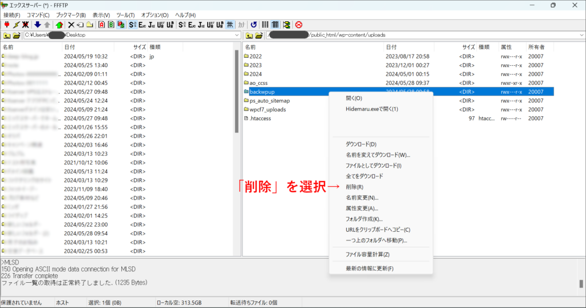Sort remote pane by 属性 column header
Viewport: 586px width, 308px height.
click(x=512, y=47)
